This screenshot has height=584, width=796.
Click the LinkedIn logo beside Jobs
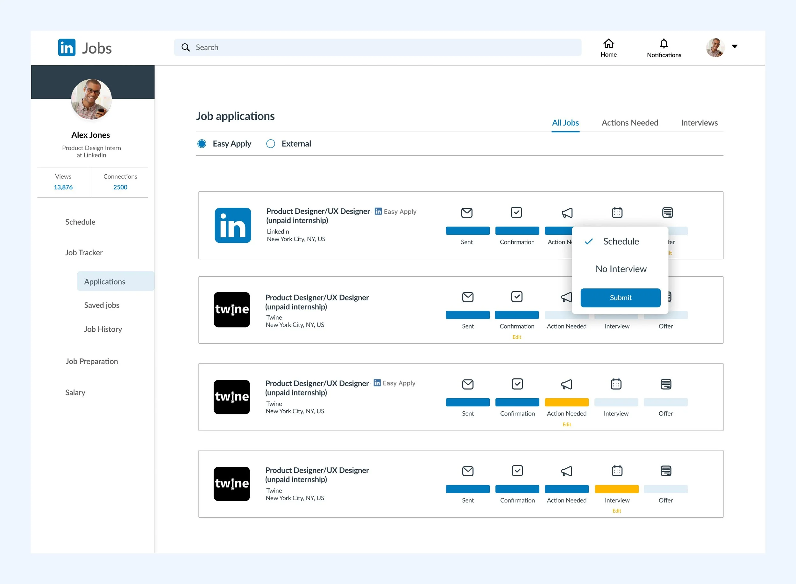tap(67, 48)
